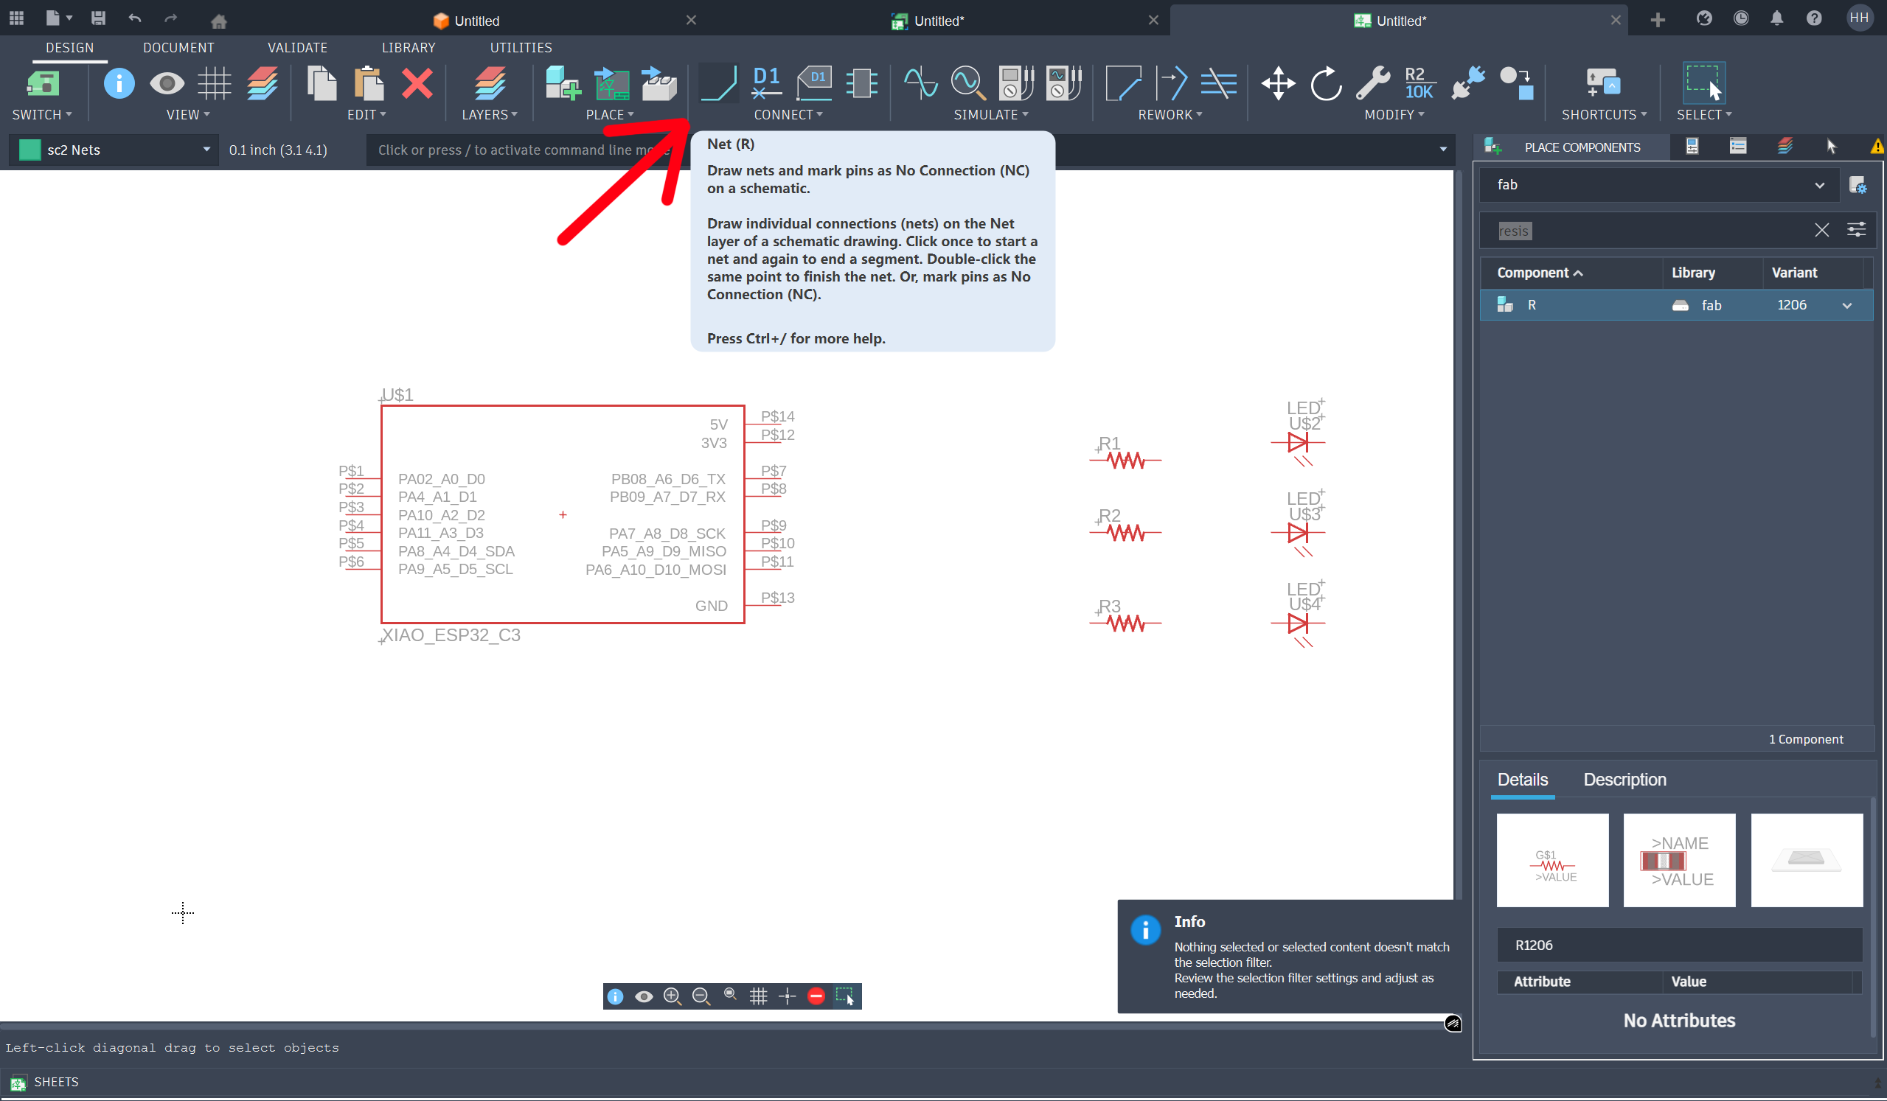
Task: Toggle grid in bottom canvas toolbar
Action: (759, 996)
